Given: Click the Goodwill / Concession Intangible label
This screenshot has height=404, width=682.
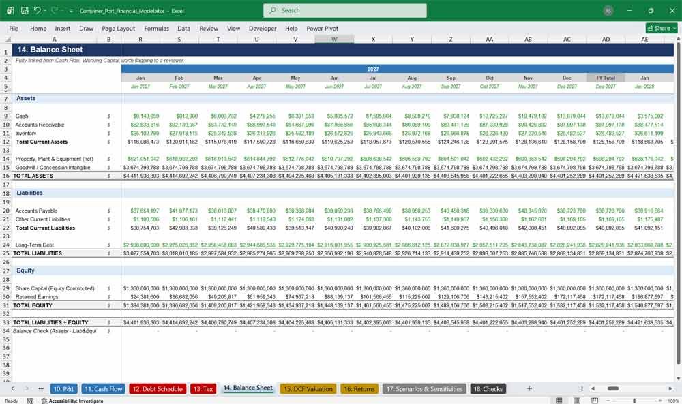Looking at the screenshot, I should [53, 167].
